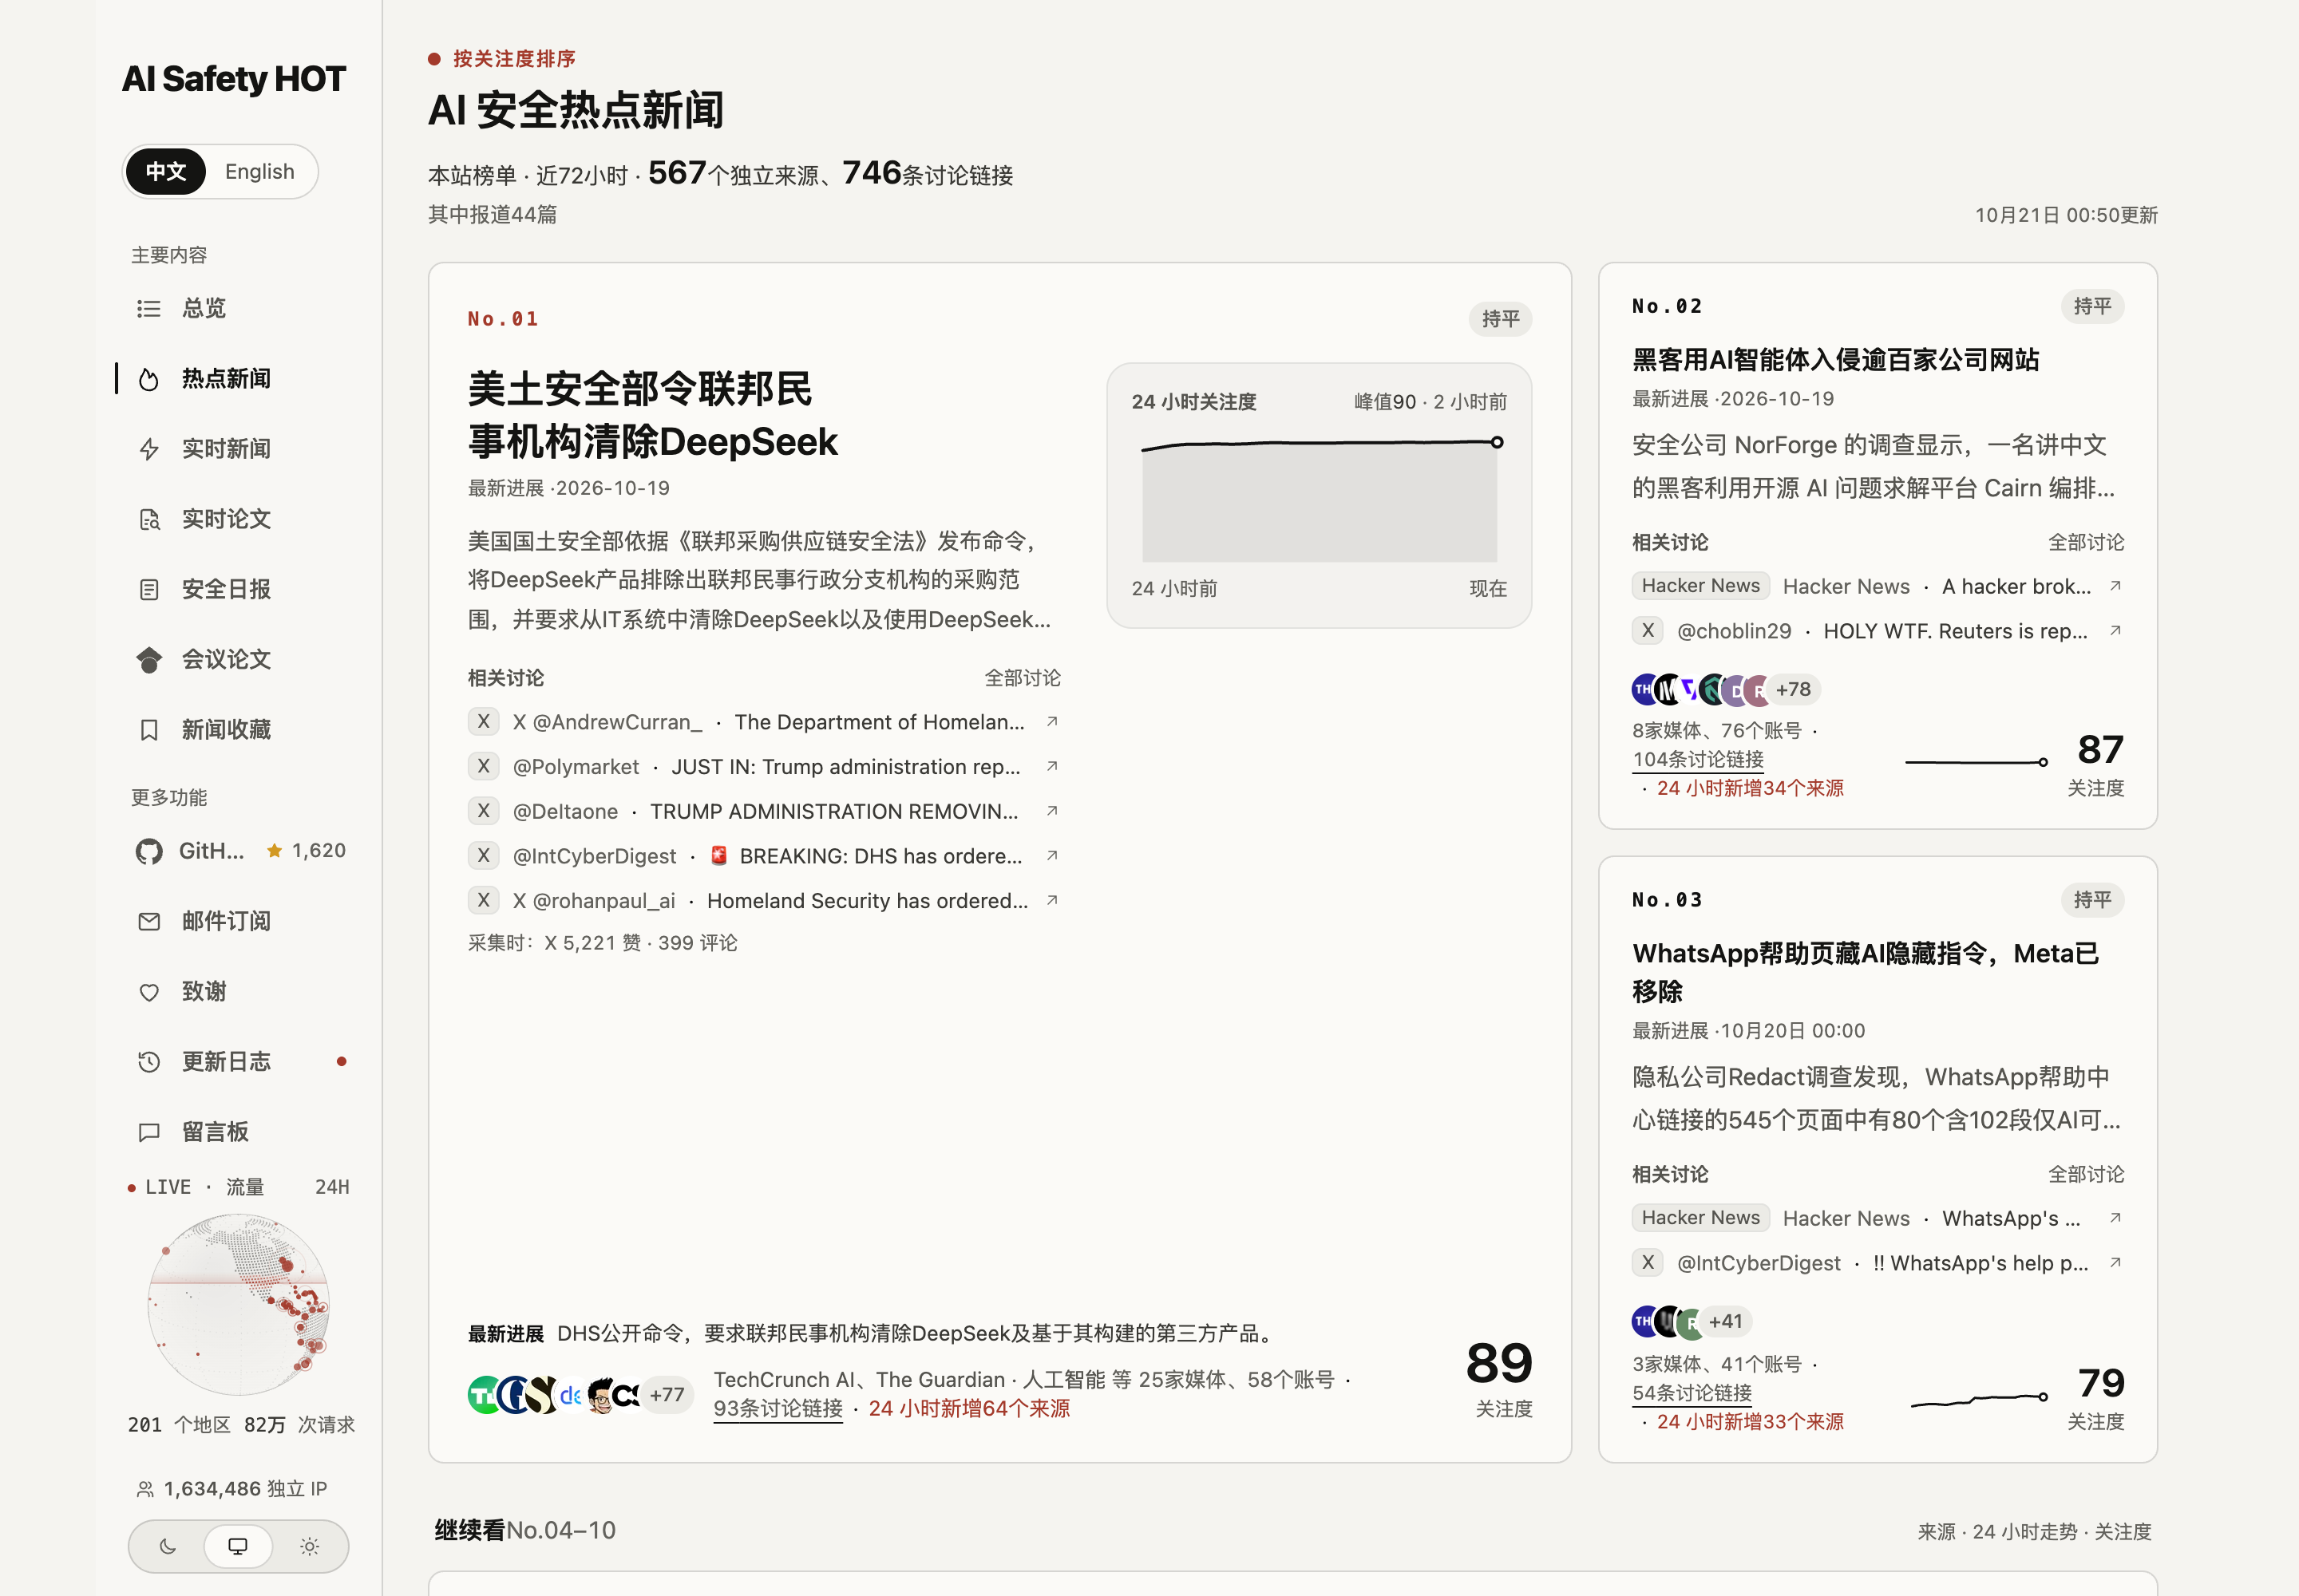
Task: Click the live traffic globe
Action: 238,1305
